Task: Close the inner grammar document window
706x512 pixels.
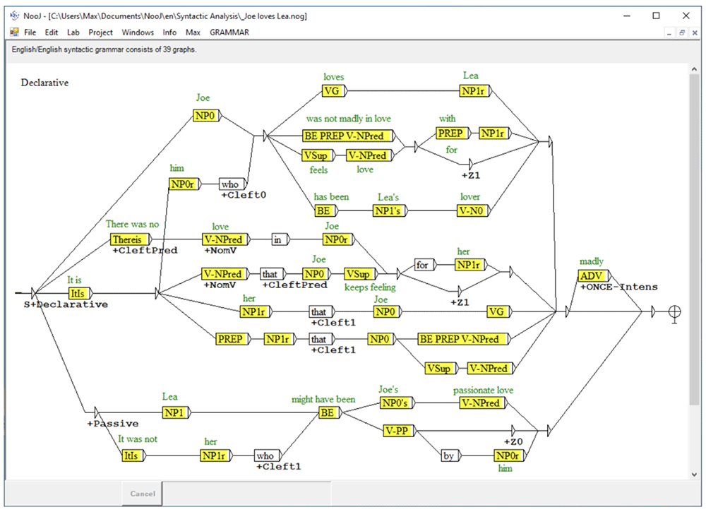Action: pyautogui.click(x=695, y=33)
